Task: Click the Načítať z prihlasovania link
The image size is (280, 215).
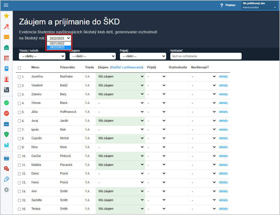Action: 127,67
